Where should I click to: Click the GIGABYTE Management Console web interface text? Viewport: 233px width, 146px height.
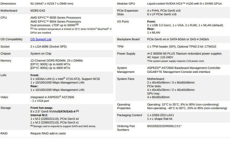179,72
